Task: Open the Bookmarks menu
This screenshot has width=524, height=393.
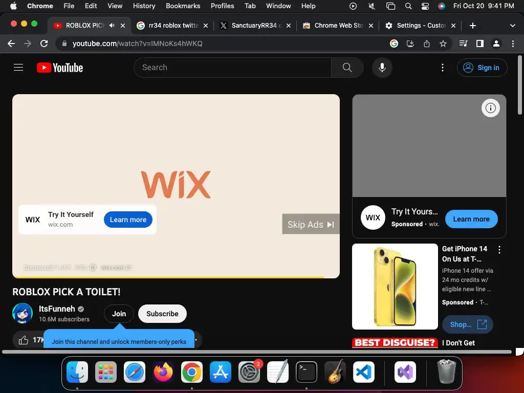Action: click(x=183, y=6)
